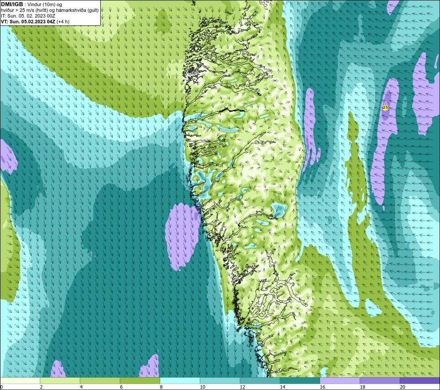Click the 'Vindur (10m) og' label

pyautogui.click(x=44, y=5)
